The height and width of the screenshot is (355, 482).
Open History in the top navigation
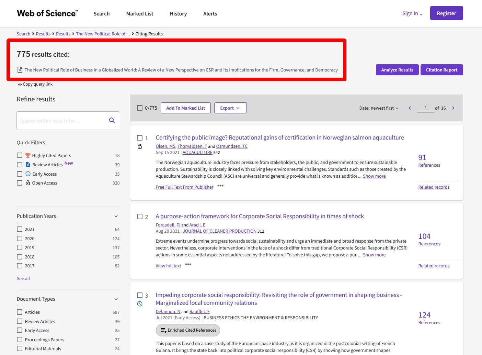coord(178,14)
